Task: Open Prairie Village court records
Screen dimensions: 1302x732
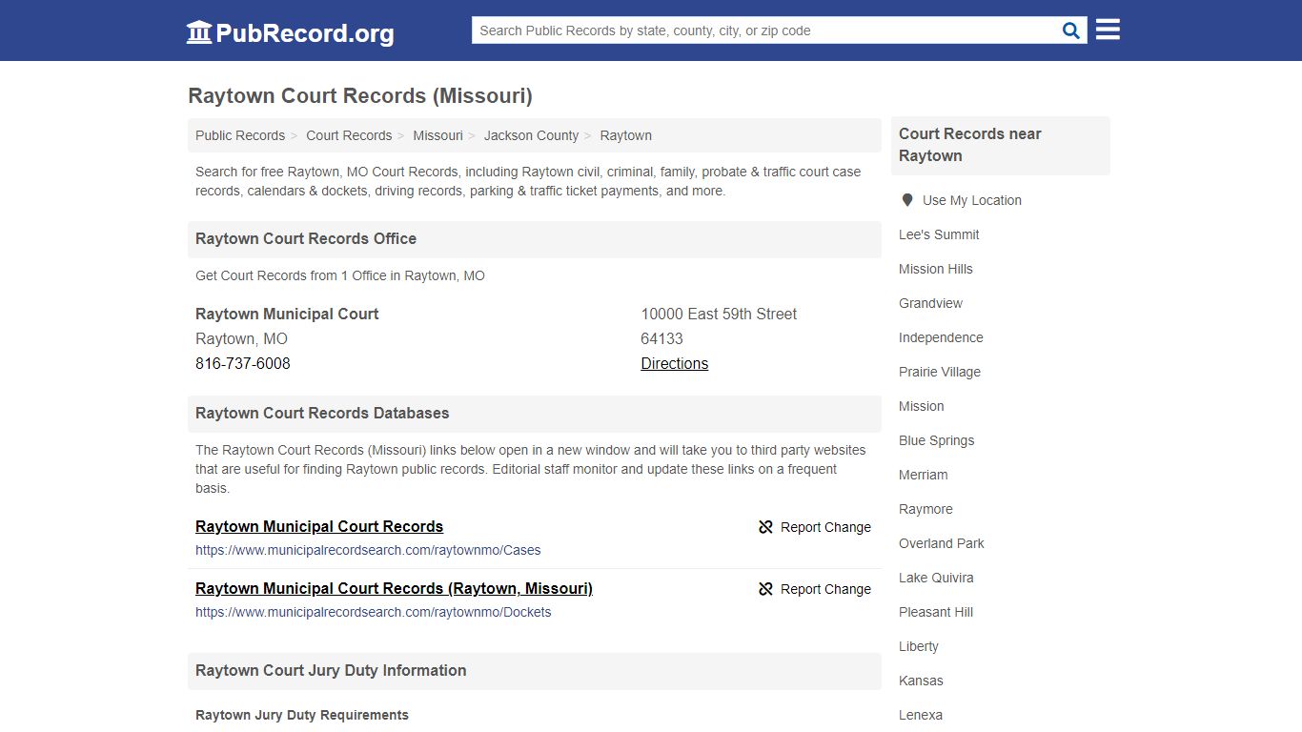Action: pos(939,372)
